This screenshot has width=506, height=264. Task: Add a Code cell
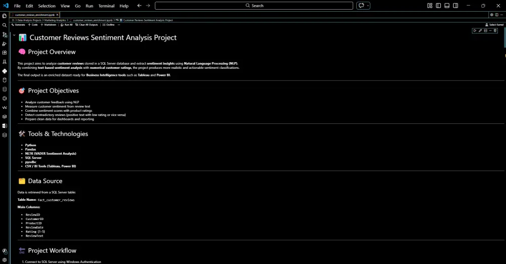click(33, 25)
